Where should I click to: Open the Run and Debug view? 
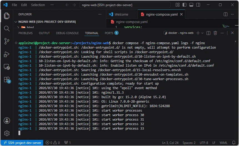[x=7, y=54]
